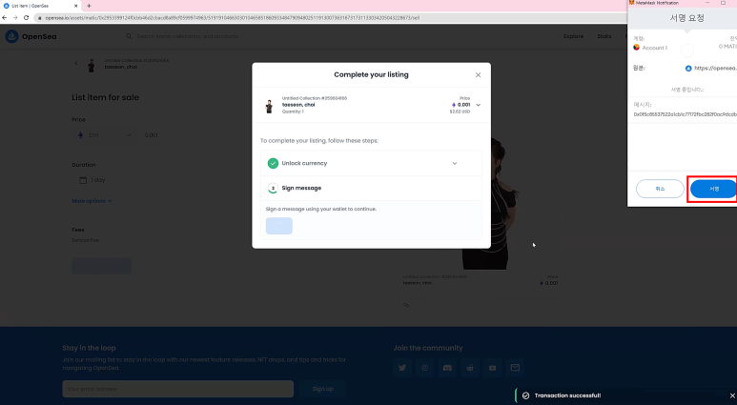
Task: Click the Complete listing button on the page
Action: coord(101,266)
